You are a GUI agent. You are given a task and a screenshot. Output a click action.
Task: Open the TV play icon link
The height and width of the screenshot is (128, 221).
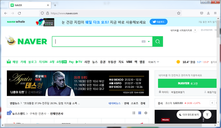(79, 62)
